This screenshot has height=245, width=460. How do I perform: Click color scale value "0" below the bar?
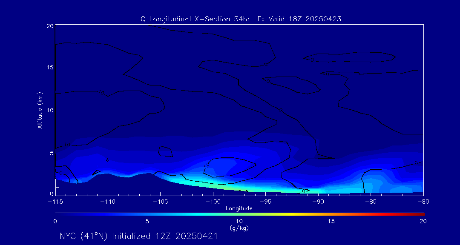point(55,222)
